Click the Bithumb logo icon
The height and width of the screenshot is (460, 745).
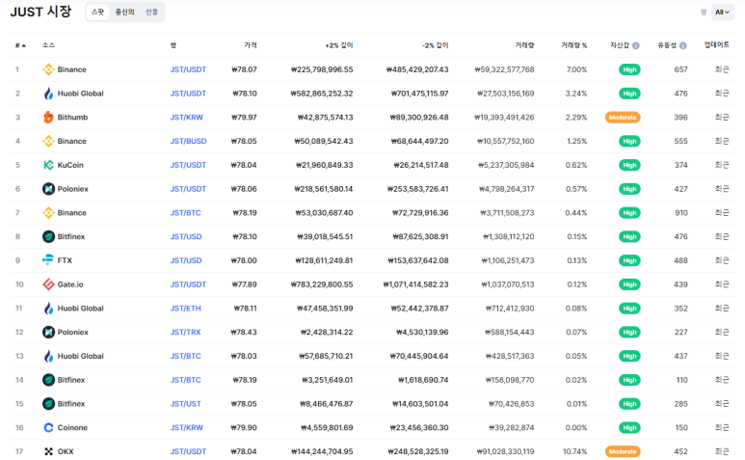click(48, 118)
